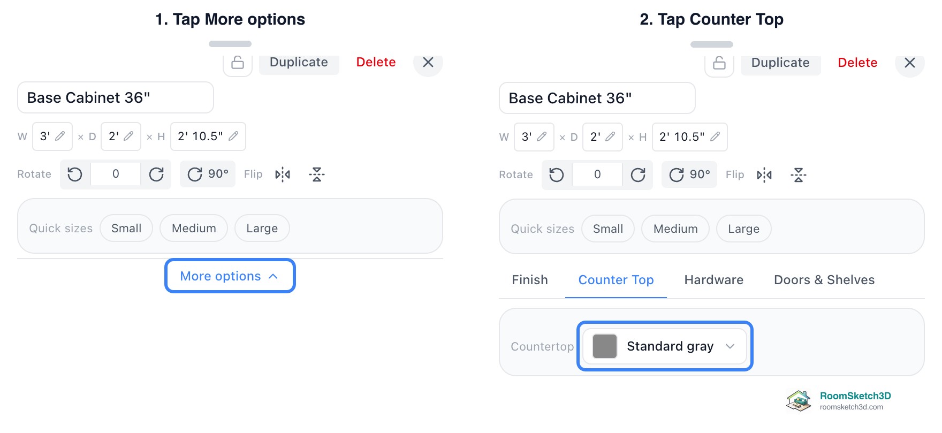The image size is (942, 433).
Task: Choose Large quick size in the right panel
Action: pos(744,229)
